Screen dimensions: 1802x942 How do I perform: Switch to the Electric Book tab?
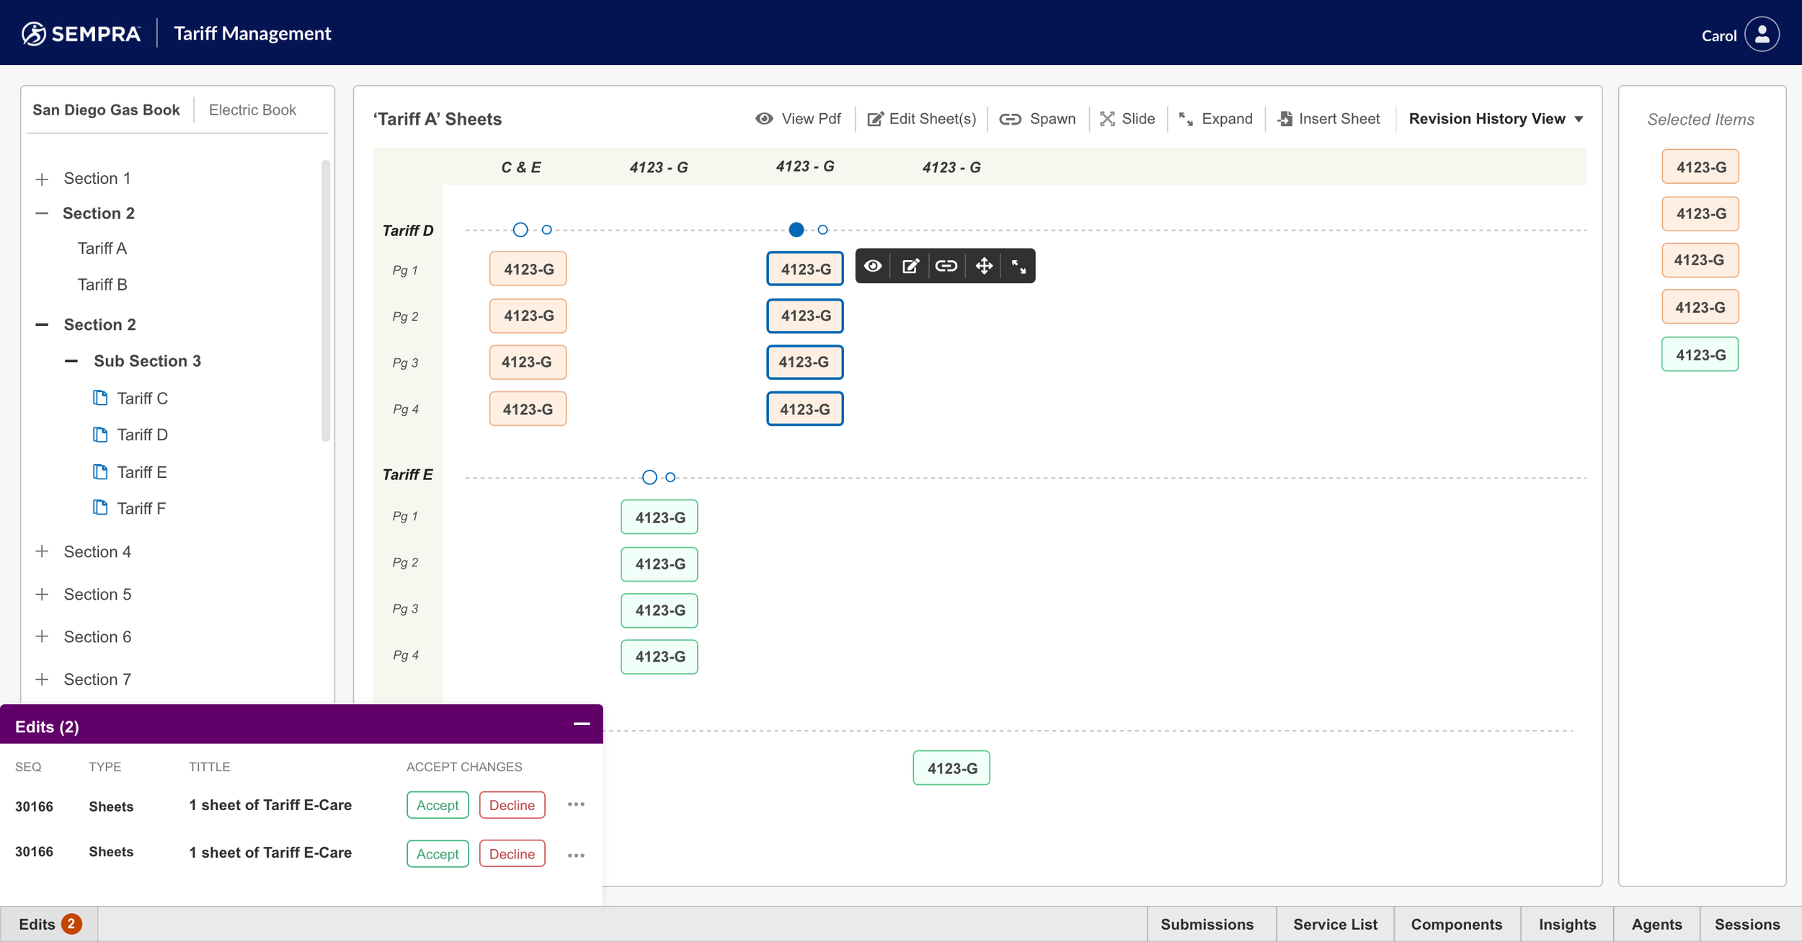252,110
